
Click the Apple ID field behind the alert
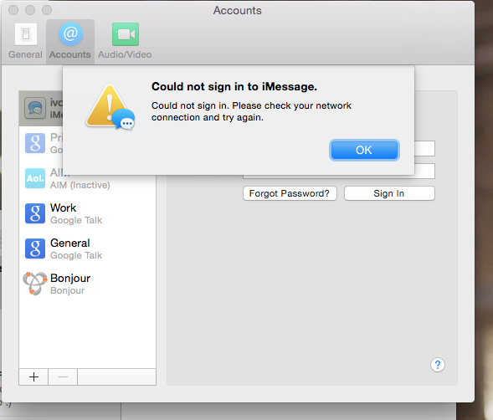pos(424,148)
